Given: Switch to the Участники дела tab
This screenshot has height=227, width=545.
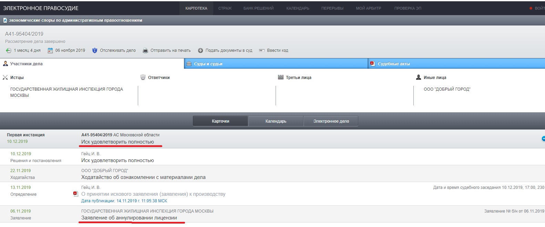Looking at the screenshot, I should (26, 64).
